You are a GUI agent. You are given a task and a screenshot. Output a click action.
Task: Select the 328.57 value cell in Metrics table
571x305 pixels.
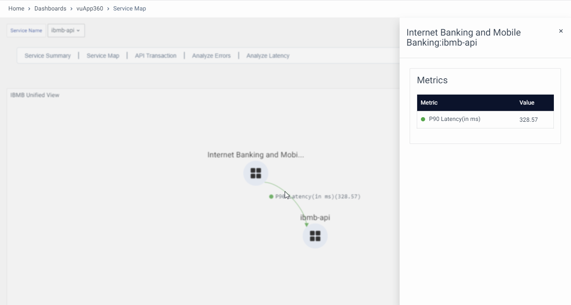(x=528, y=120)
